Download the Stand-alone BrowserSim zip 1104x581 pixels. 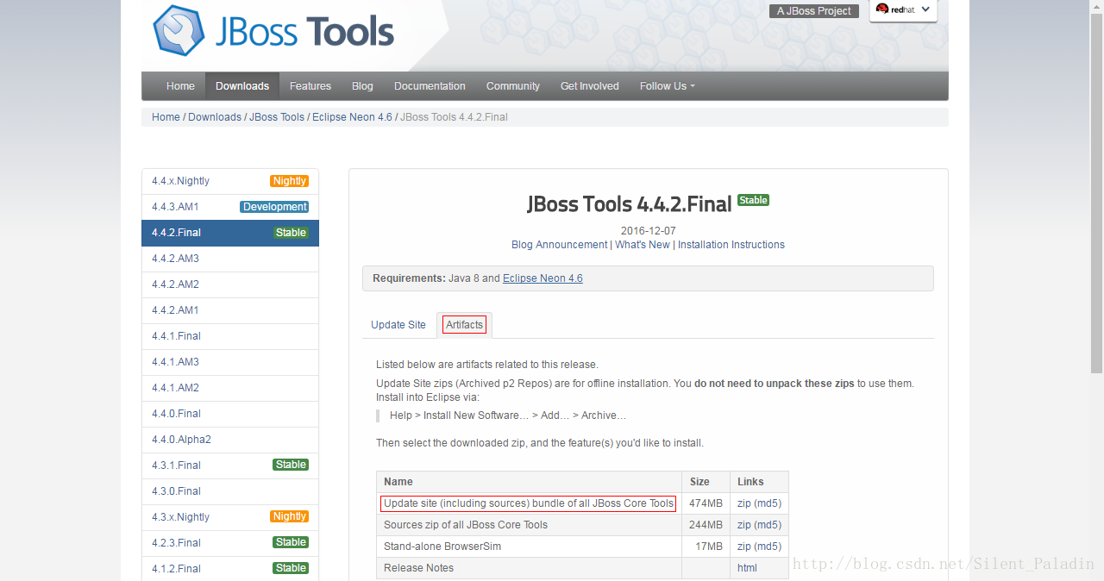pos(743,547)
